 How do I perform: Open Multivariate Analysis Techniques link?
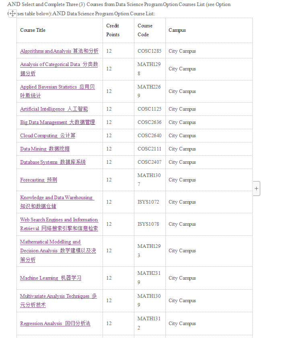point(58,301)
